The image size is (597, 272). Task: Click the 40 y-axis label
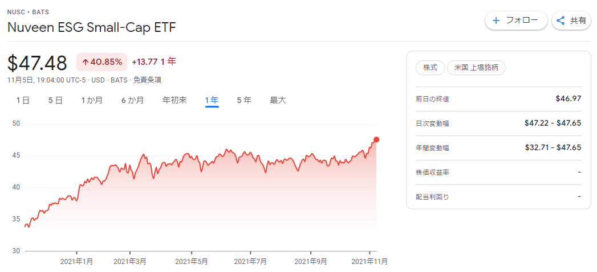[x=16, y=187]
